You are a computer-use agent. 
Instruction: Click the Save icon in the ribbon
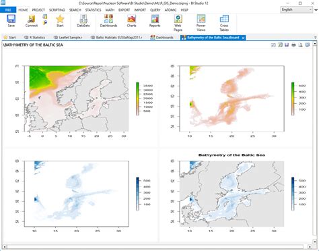click(11, 21)
